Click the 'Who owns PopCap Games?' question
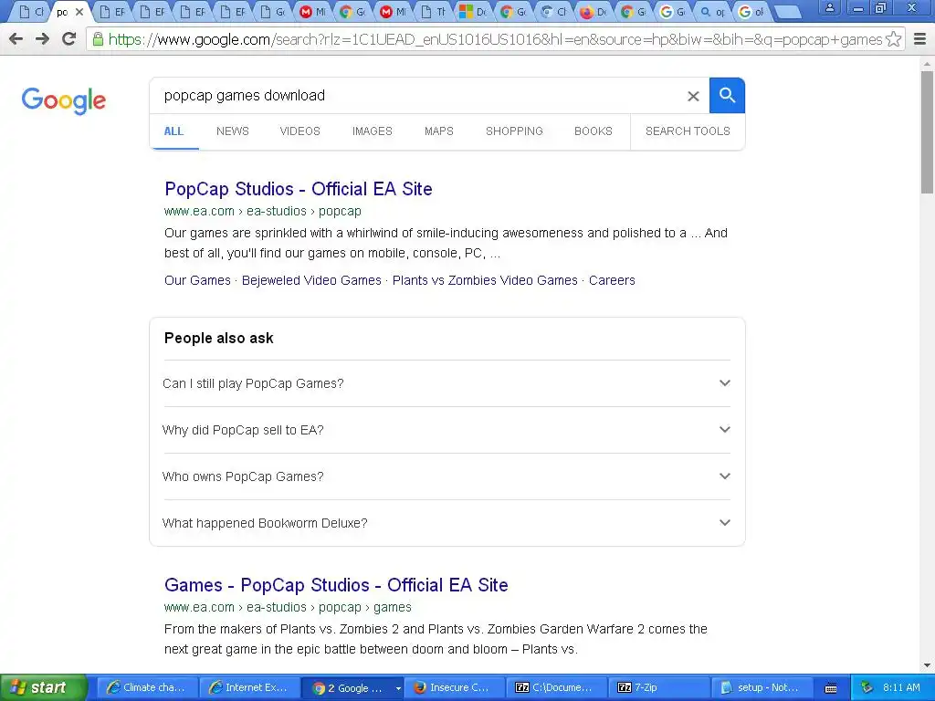This screenshot has width=935, height=701. pos(243,476)
